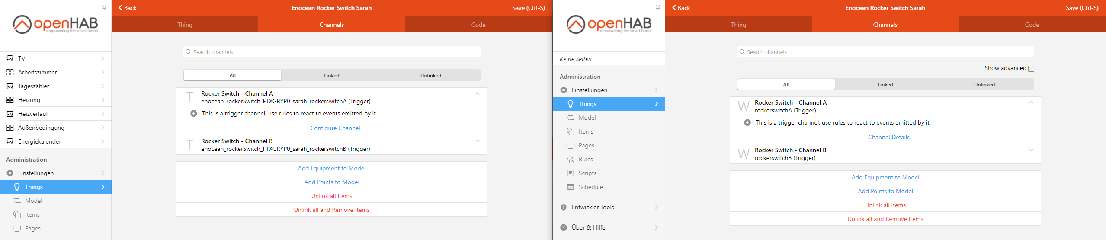1106x240 pixels.
Task: Expand Channel B row with enocean_rockerSwitch_FTXGRYP0 ID
Action: click(477, 141)
